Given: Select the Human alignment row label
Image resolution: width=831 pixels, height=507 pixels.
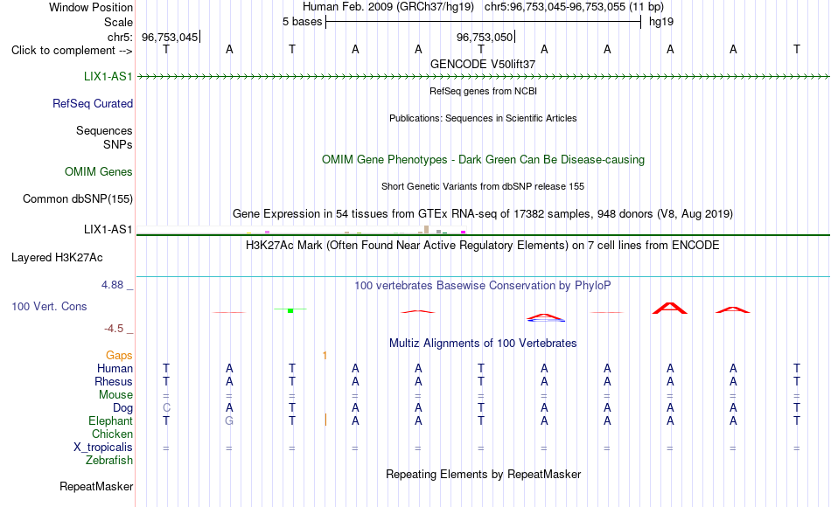Looking at the screenshot, I should (115, 368).
